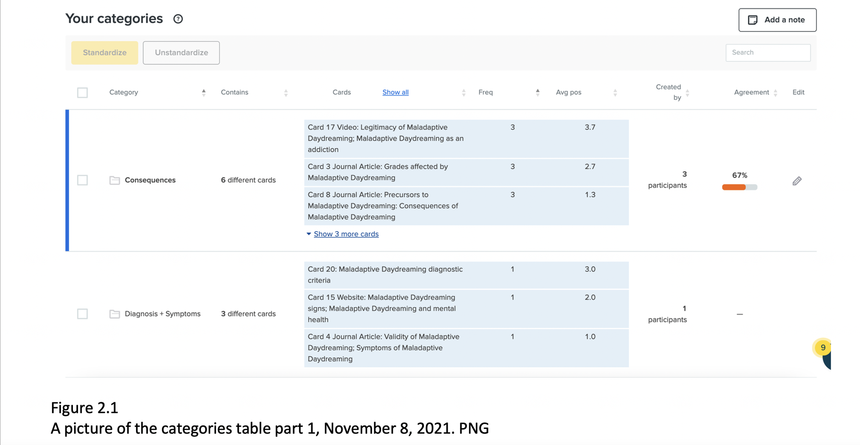Expand Show 3 more cards
This screenshot has height=445, width=860.
[x=346, y=234]
